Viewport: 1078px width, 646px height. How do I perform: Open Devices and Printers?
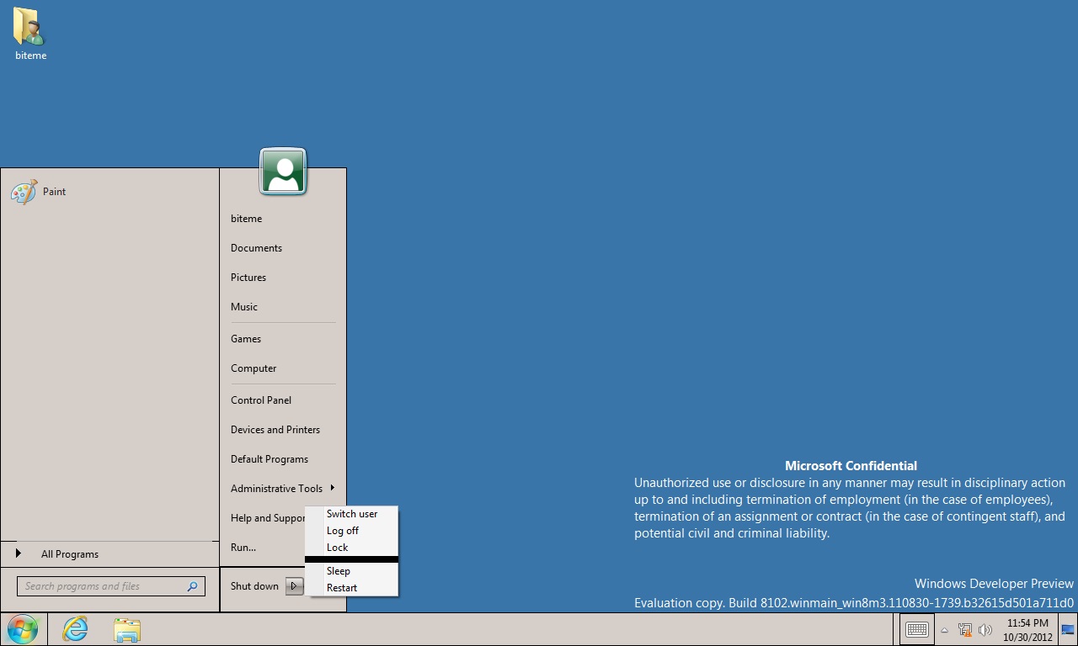[x=275, y=430]
